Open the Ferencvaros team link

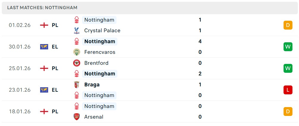click(x=100, y=52)
